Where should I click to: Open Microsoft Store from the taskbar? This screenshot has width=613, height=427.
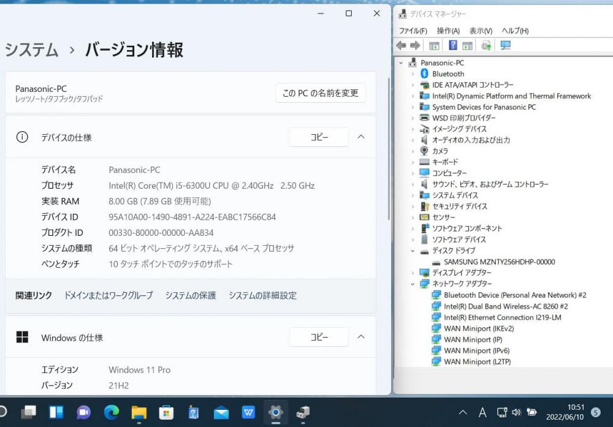(x=166, y=412)
